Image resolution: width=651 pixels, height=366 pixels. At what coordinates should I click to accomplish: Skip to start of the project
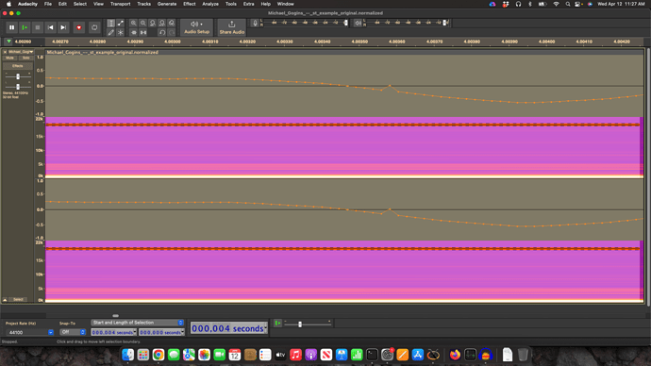(50, 27)
